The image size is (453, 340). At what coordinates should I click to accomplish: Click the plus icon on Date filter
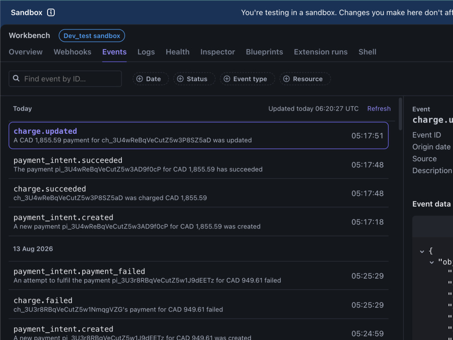[140, 79]
